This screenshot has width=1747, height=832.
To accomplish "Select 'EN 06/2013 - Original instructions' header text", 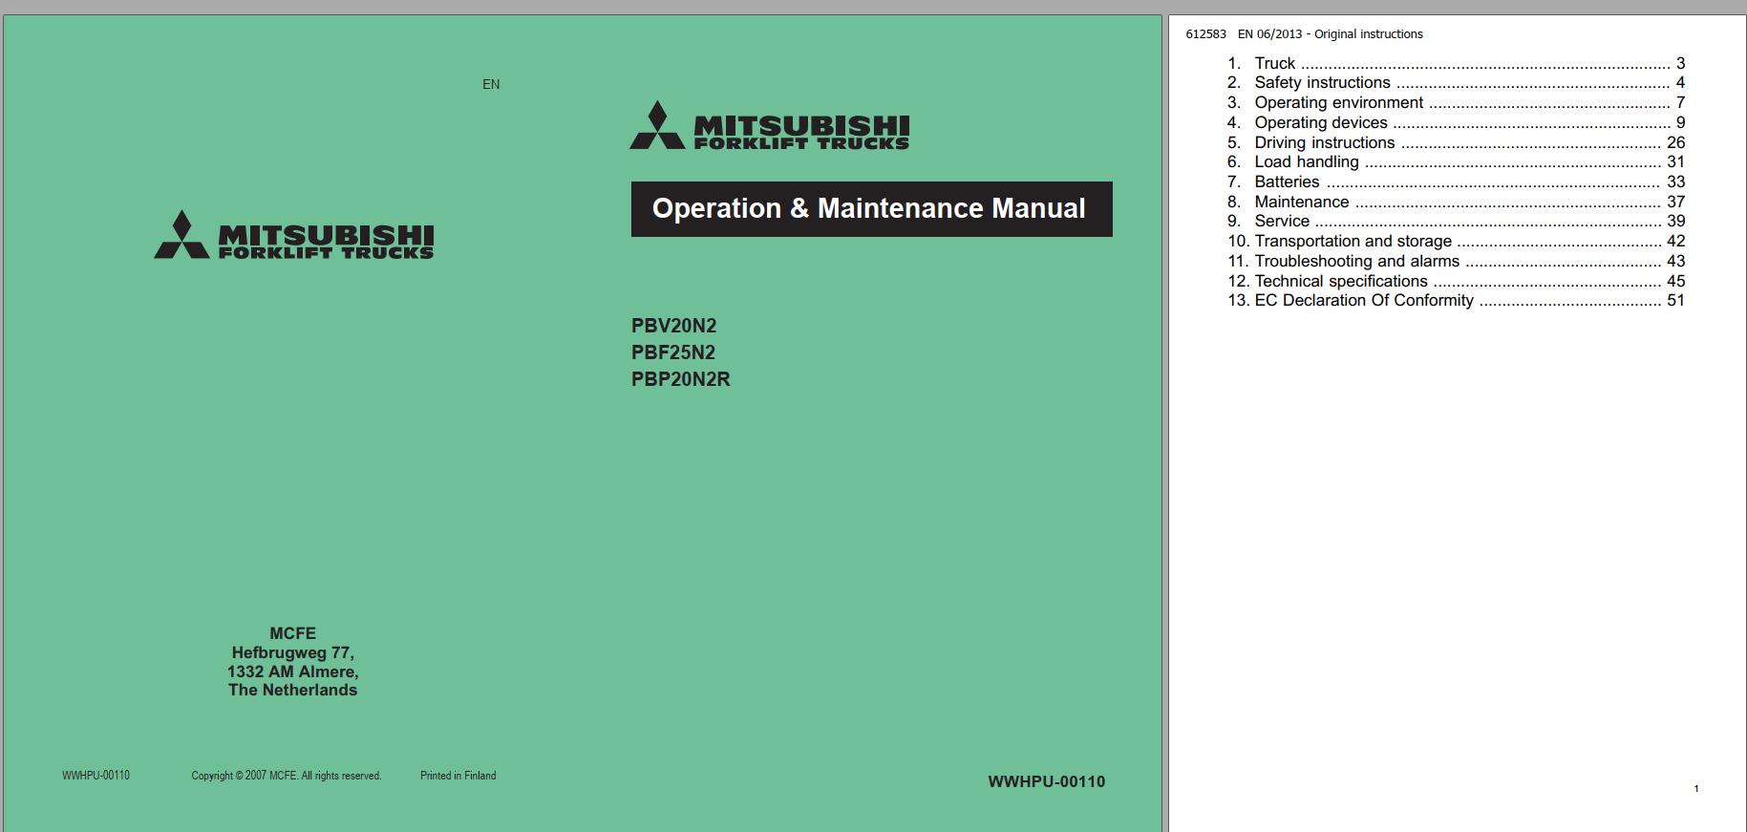I will click(1331, 34).
